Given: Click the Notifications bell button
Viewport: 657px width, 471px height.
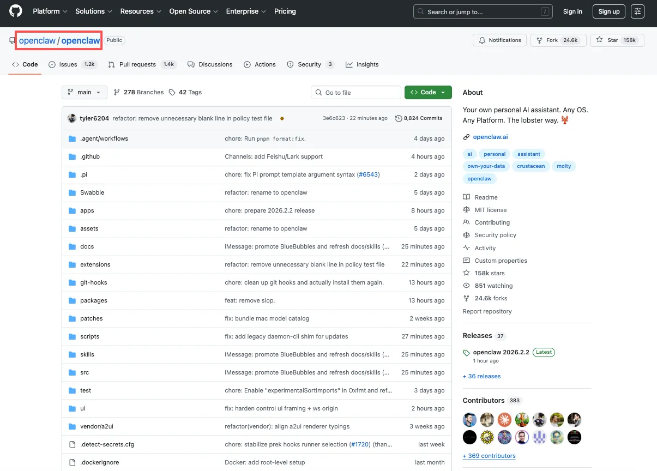Looking at the screenshot, I should pyautogui.click(x=499, y=40).
